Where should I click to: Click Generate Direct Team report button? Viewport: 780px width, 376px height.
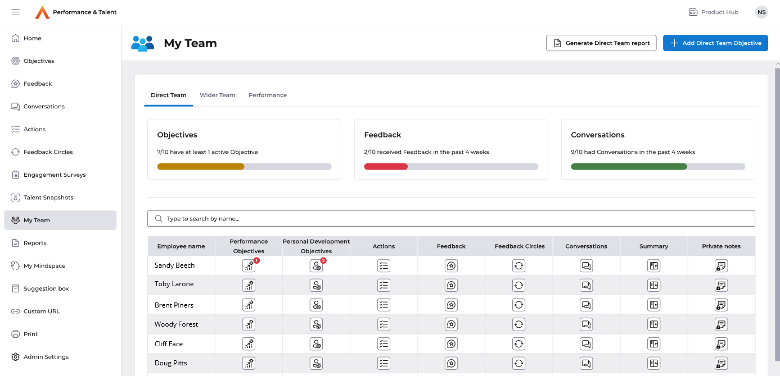click(x=601, y=43)
